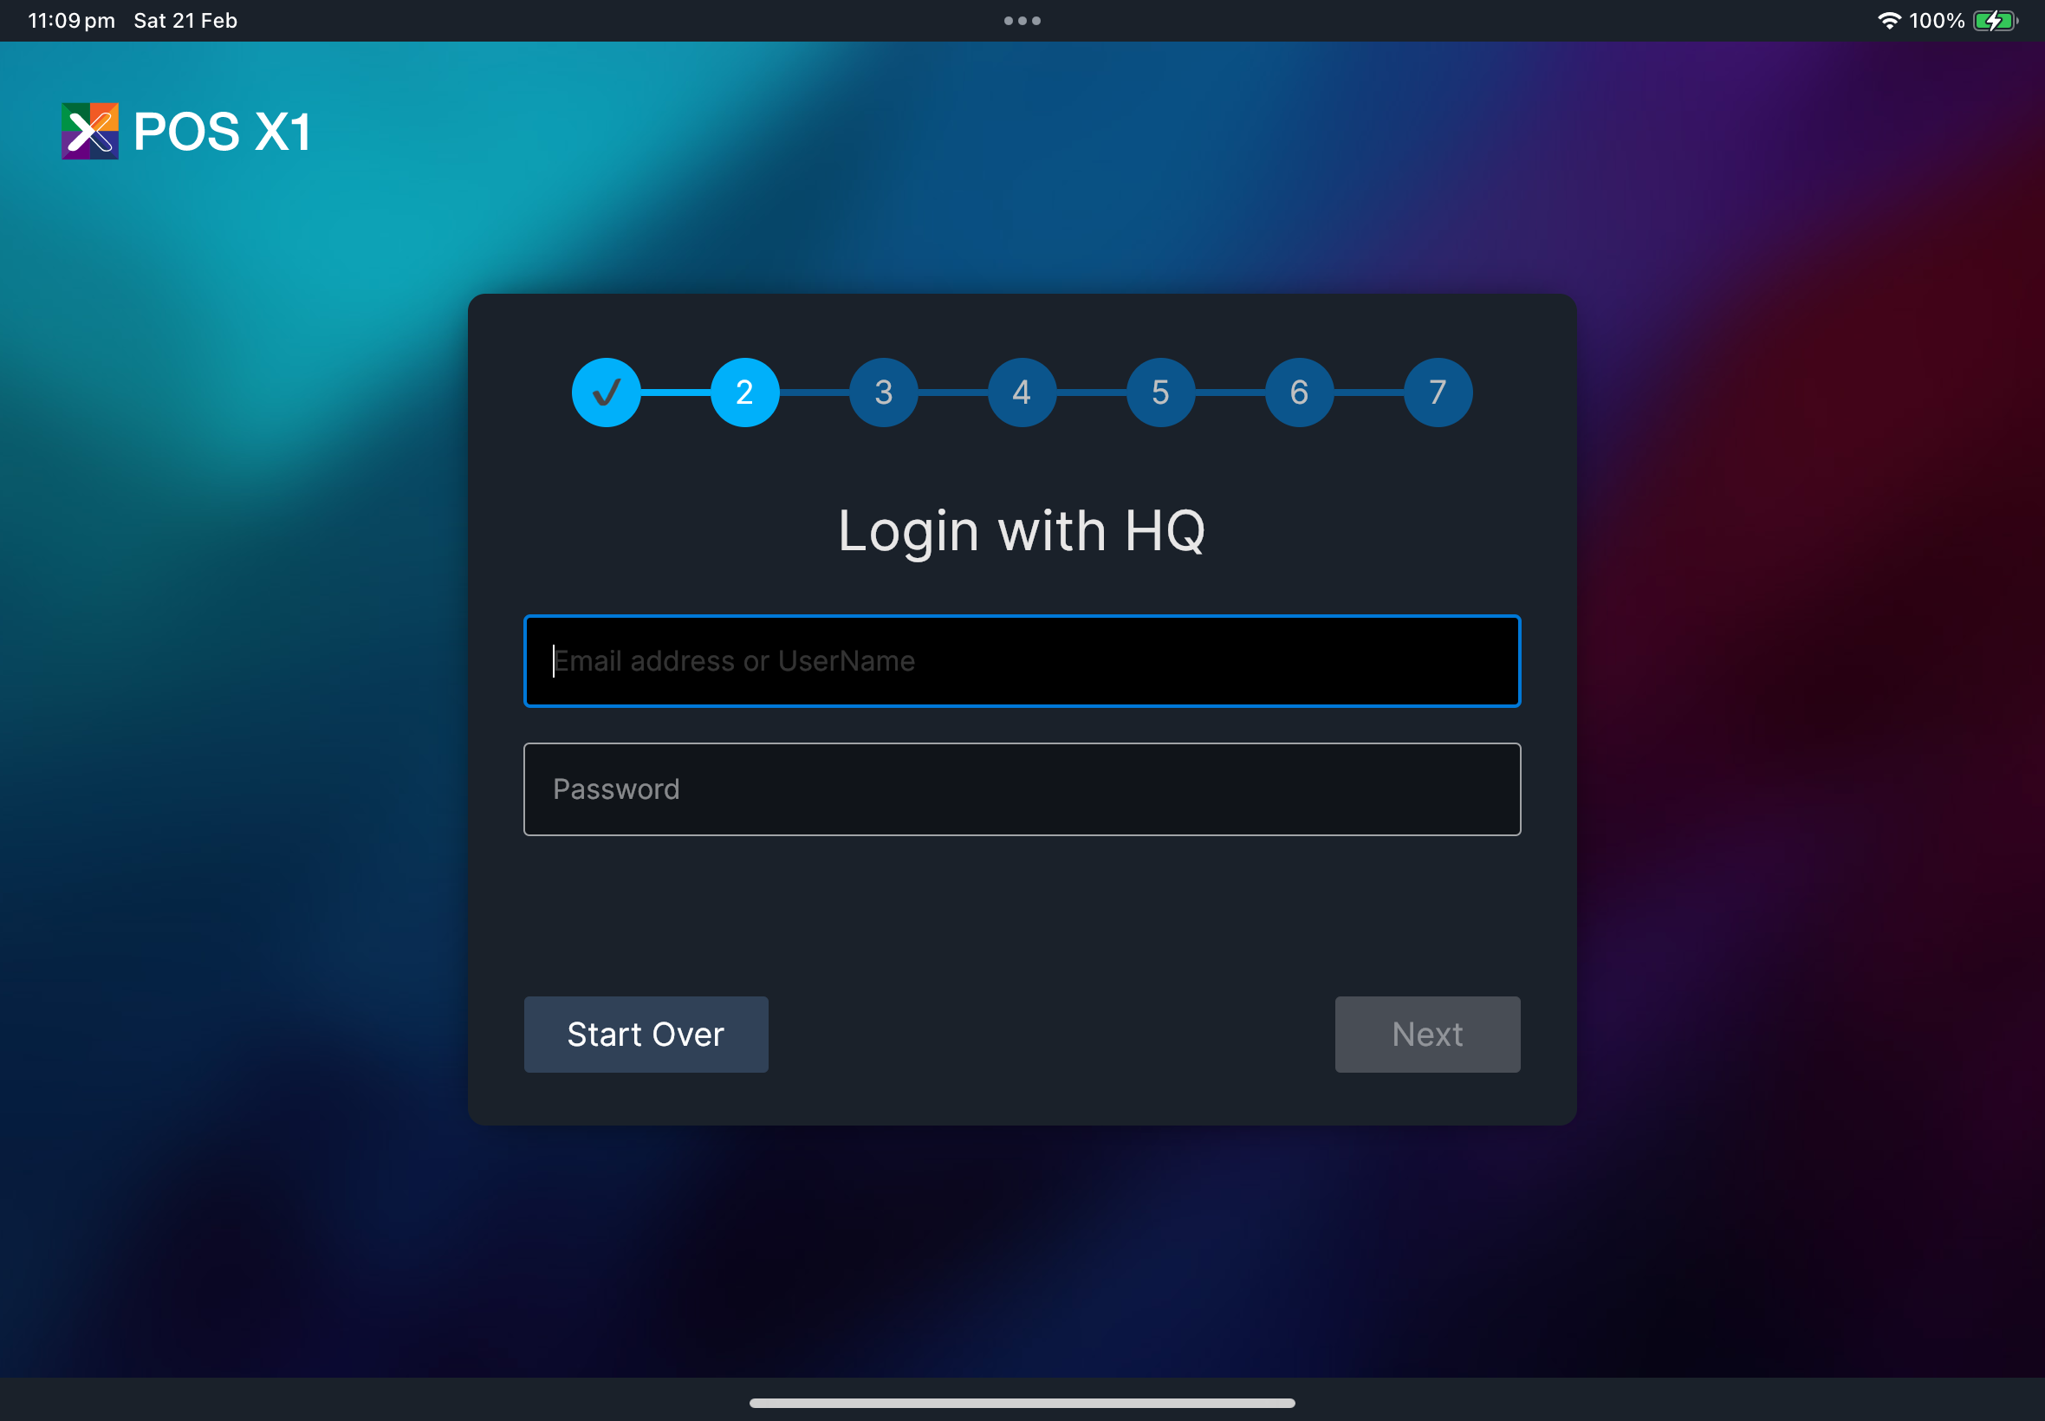Image resolution: width=2045 pixels, height=1421 pixels.
Task: Open the multitasking three-dots menu
Action: [1021, 20]
